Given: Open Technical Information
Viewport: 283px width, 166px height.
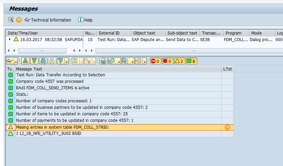Looking at the screenshot, I should coord(48,20).
